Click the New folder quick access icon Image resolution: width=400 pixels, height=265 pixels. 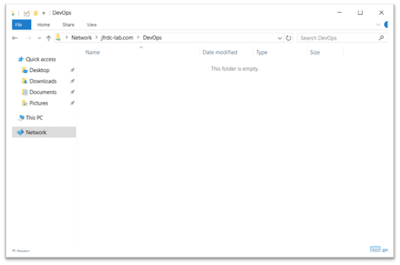pos(35,13)
